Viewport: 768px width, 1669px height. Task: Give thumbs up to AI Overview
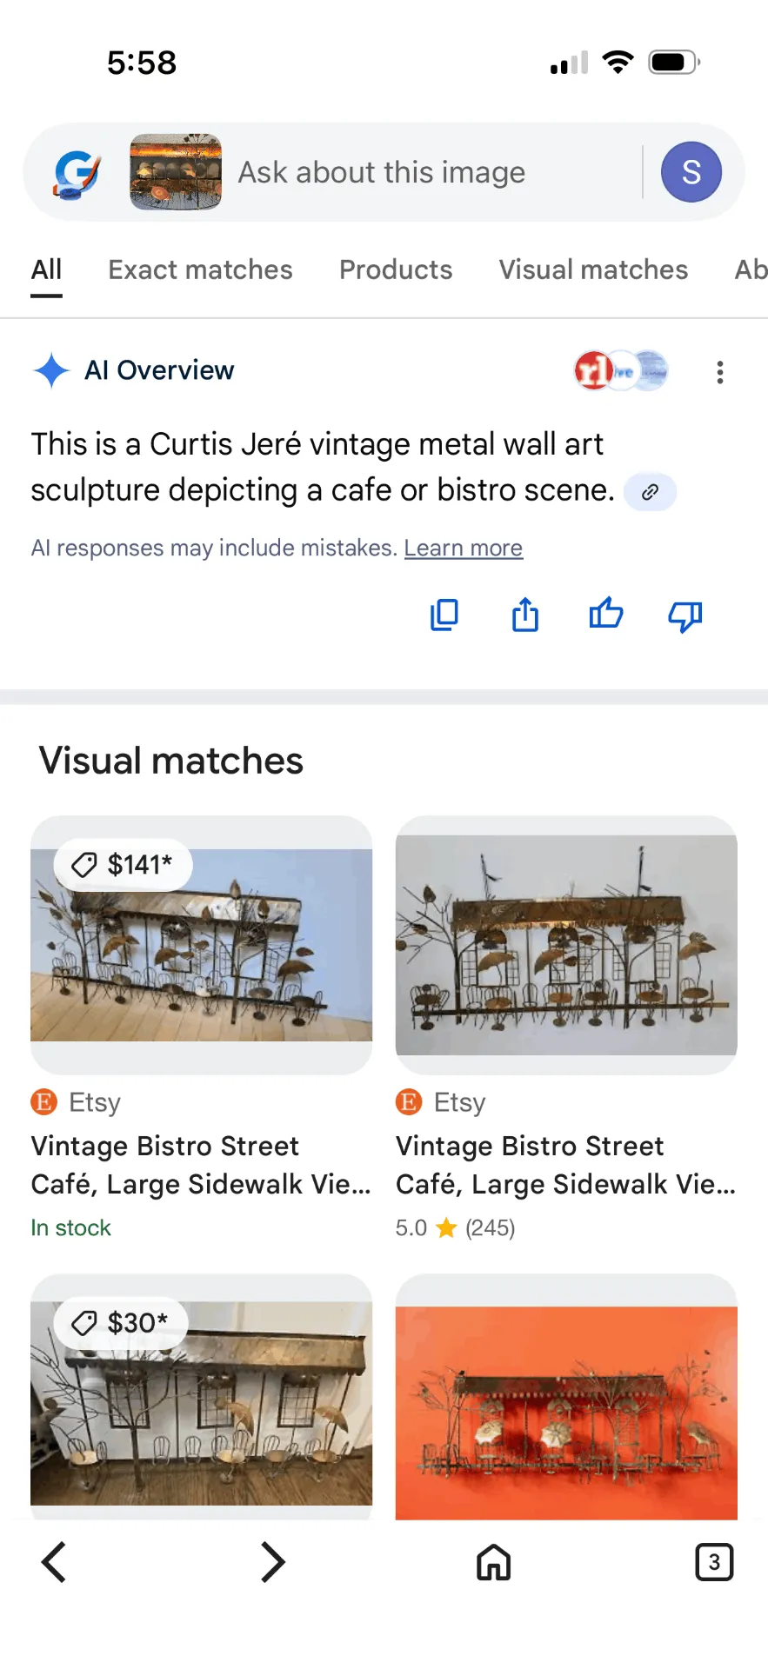(x=606, y=614)
